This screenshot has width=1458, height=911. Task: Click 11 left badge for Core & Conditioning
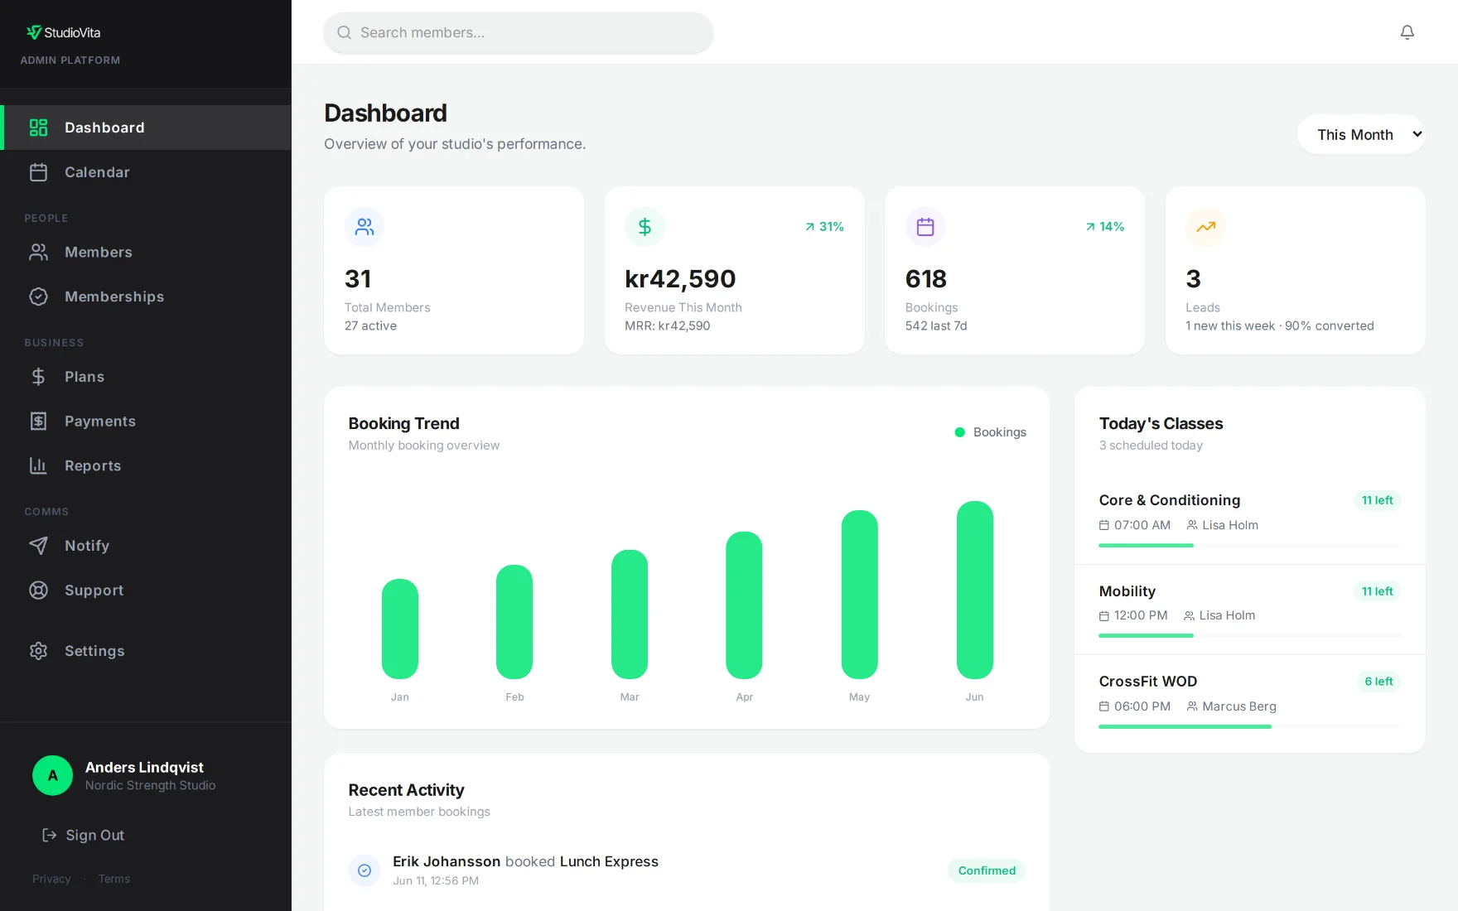click(1377, 500)
